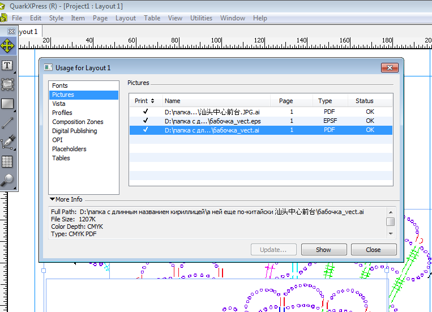Select Composition Zones in the list
This screenshot has height=312, width=432.
[x=84, y=122]
